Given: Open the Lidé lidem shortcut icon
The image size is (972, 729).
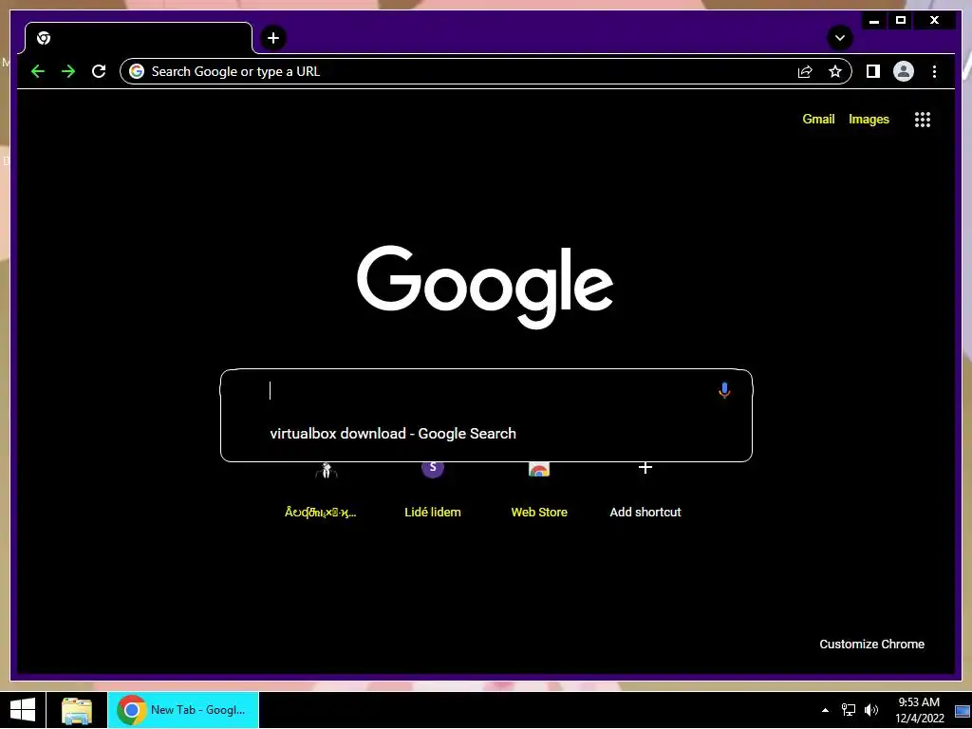Looking at the screenshot, I should 433,468.
